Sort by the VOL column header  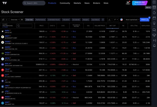(88, 26)
